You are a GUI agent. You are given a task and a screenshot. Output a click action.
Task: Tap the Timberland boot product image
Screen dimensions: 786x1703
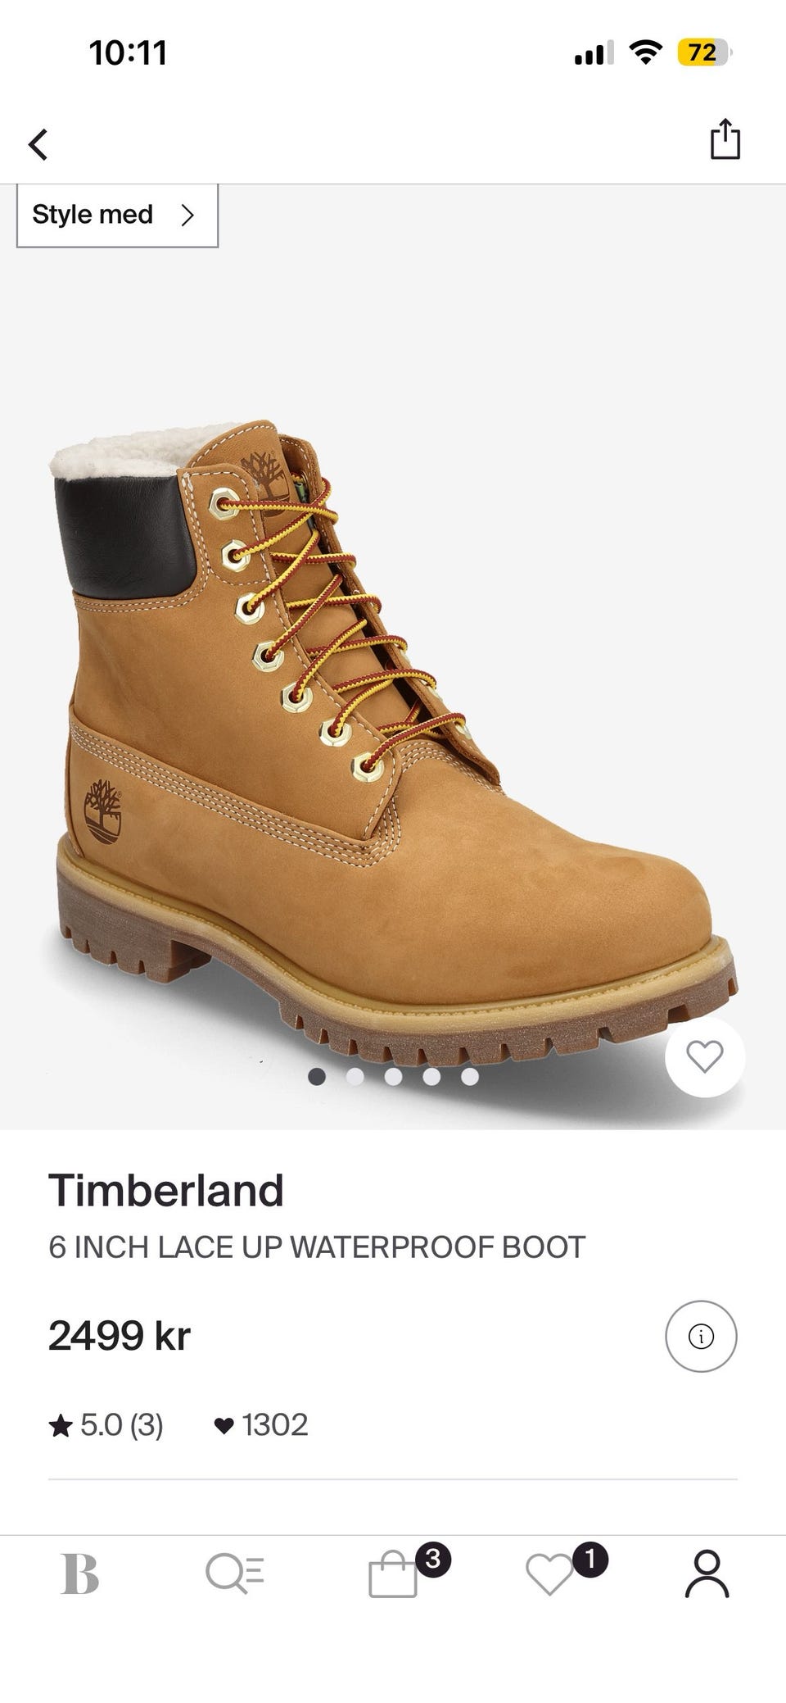pos(393,738)
